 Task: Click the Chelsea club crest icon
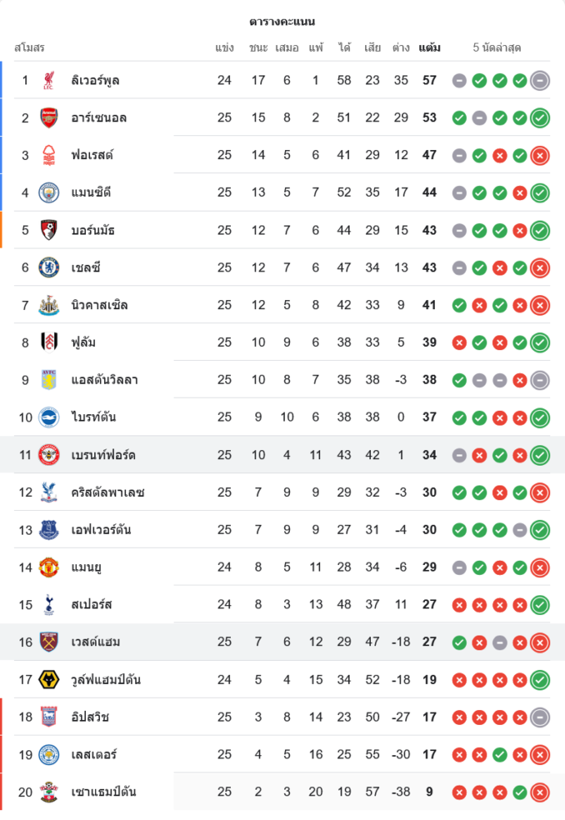(x=49, y=267)
